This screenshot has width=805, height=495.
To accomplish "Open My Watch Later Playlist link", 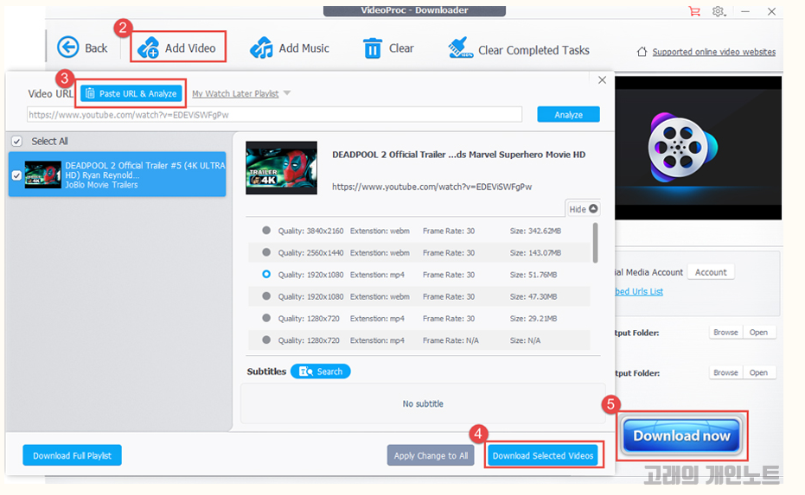I will [235, 93].
